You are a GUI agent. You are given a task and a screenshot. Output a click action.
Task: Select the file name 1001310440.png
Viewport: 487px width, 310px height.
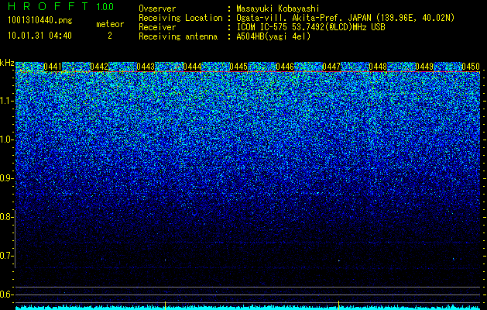tap(40, 21)
